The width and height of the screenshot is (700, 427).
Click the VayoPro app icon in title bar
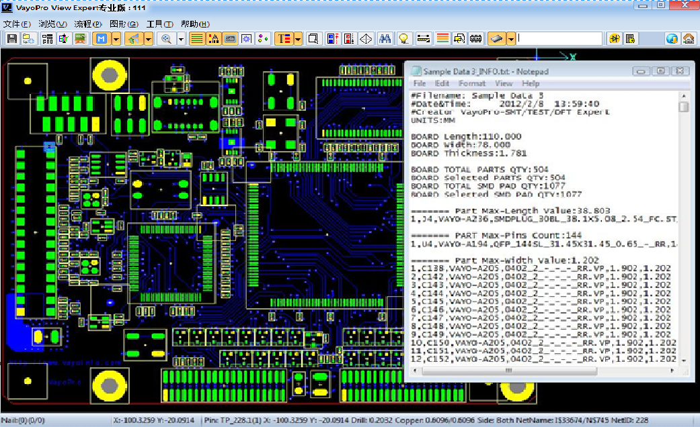click(x=7, y=7)
